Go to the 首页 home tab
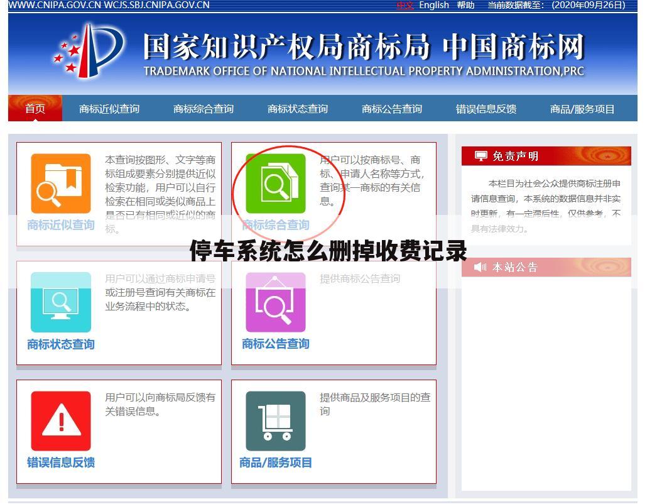 click(x=35, y=109)
